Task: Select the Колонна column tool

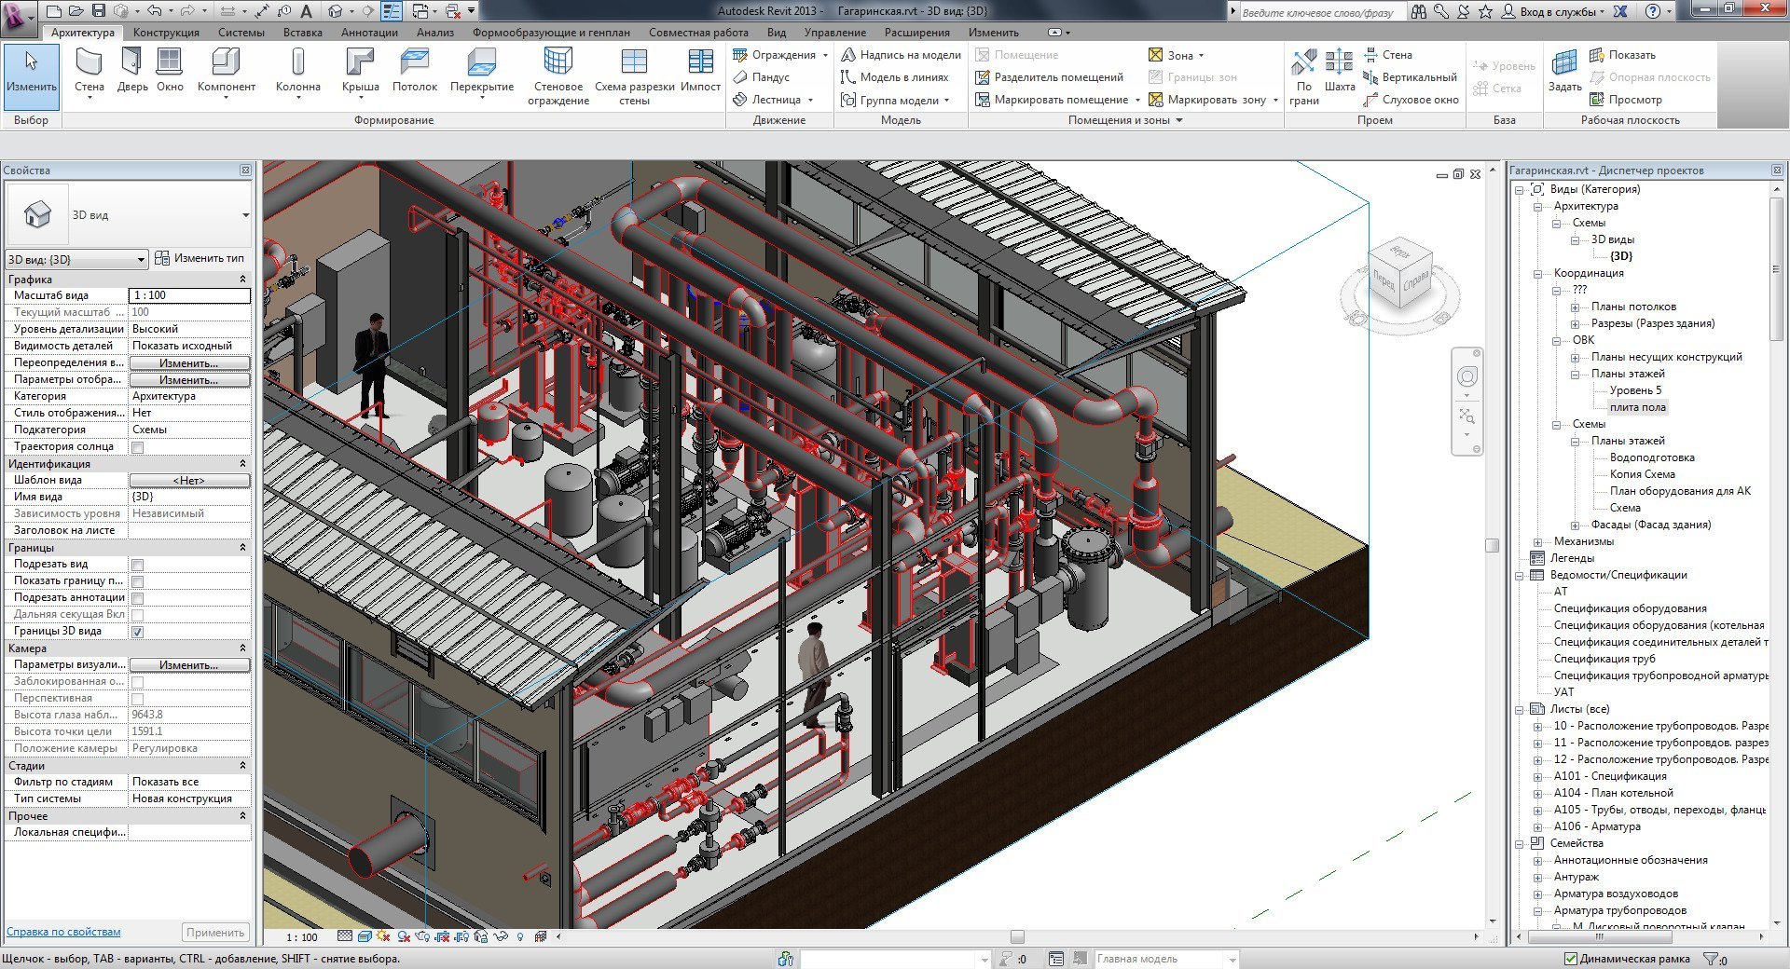Action: [x=298, y=73]
